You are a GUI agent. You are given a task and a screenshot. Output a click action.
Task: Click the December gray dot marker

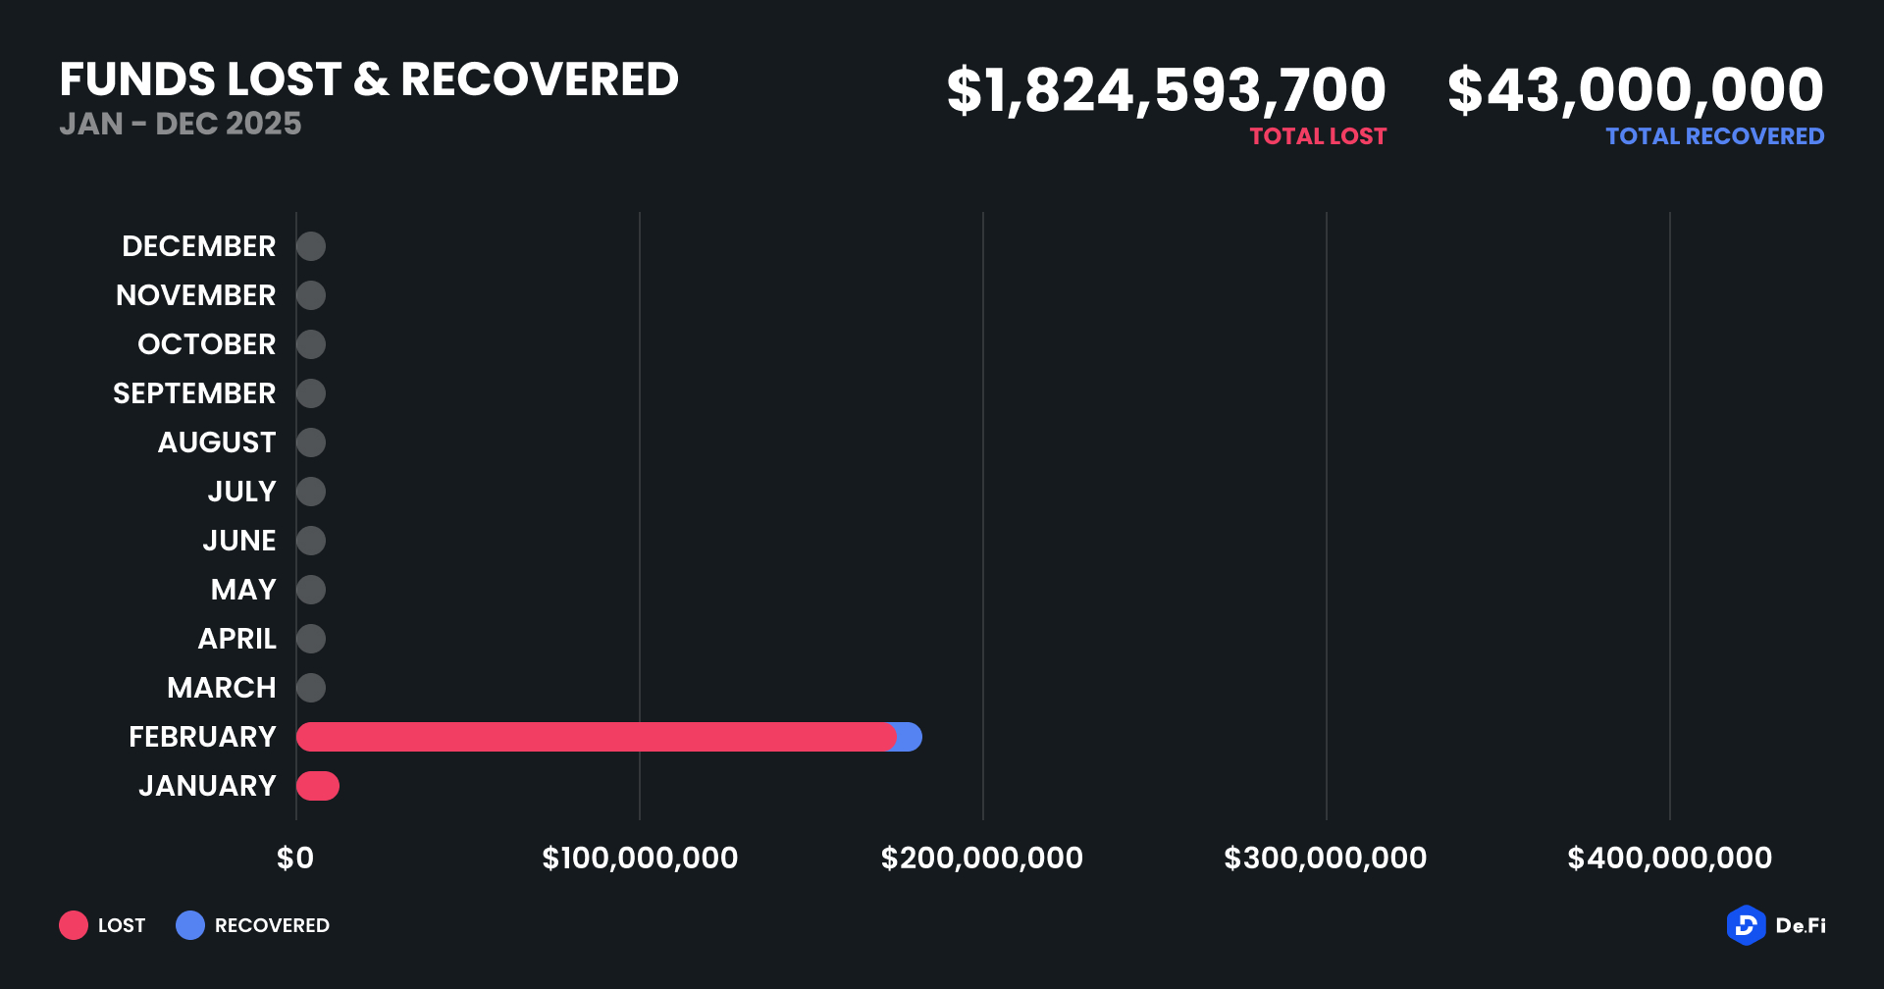(311, 246)
